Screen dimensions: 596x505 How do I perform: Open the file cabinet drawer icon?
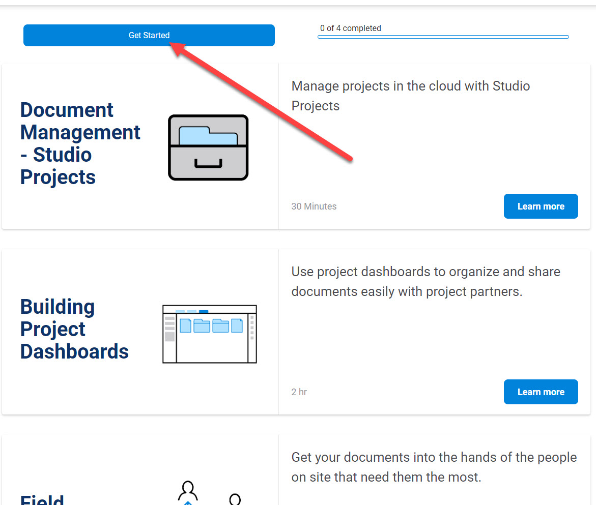[208, 147]
